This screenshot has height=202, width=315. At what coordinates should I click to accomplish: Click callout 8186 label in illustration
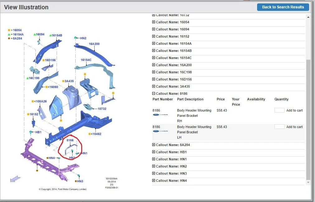[x=70, y=140]
